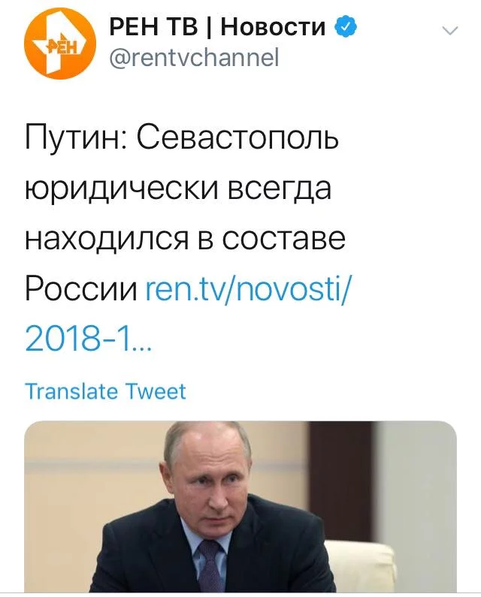Click Translate Tweet
481x597 pixels.
pos(105,391)
